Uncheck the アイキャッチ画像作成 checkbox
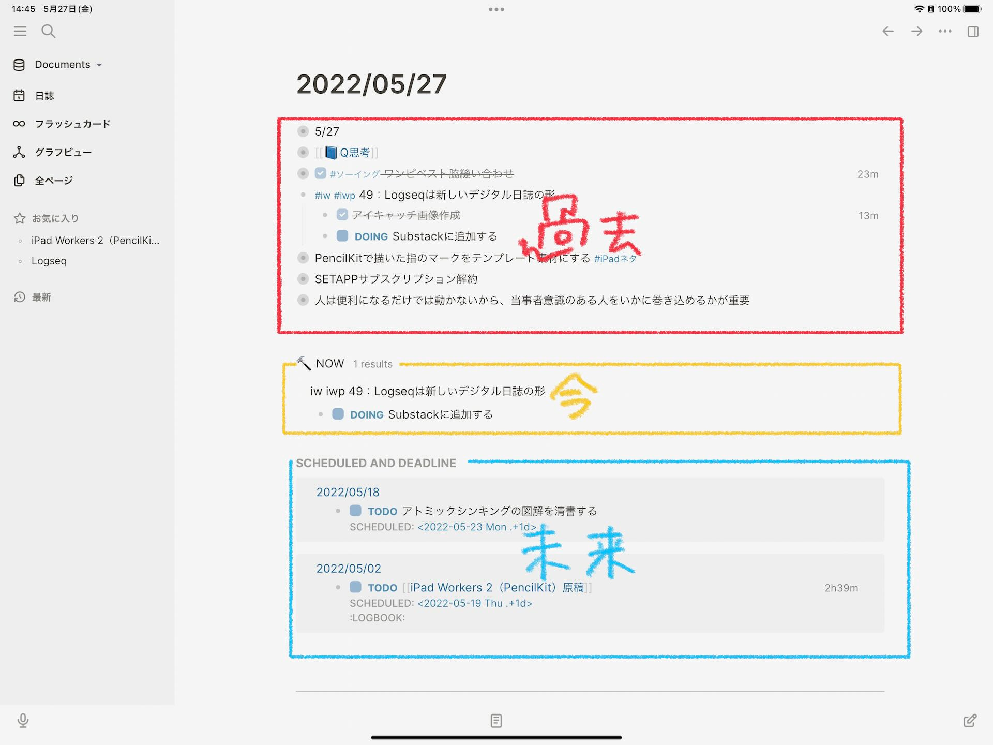Image resolution: width=993 pixels, height=745 pixels. [x=342, y=215]
